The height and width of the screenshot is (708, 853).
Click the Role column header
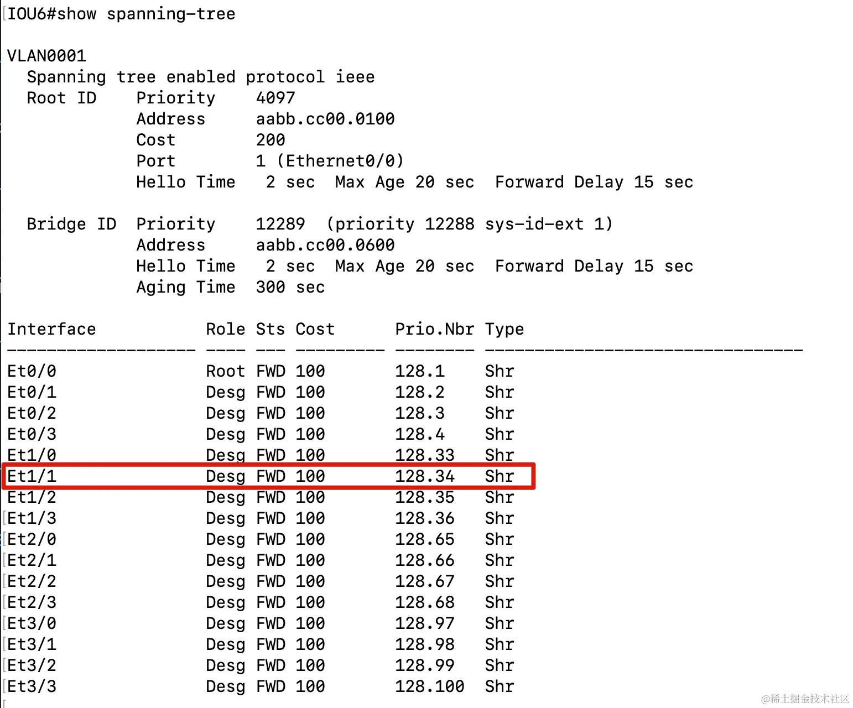click(226, 329)
